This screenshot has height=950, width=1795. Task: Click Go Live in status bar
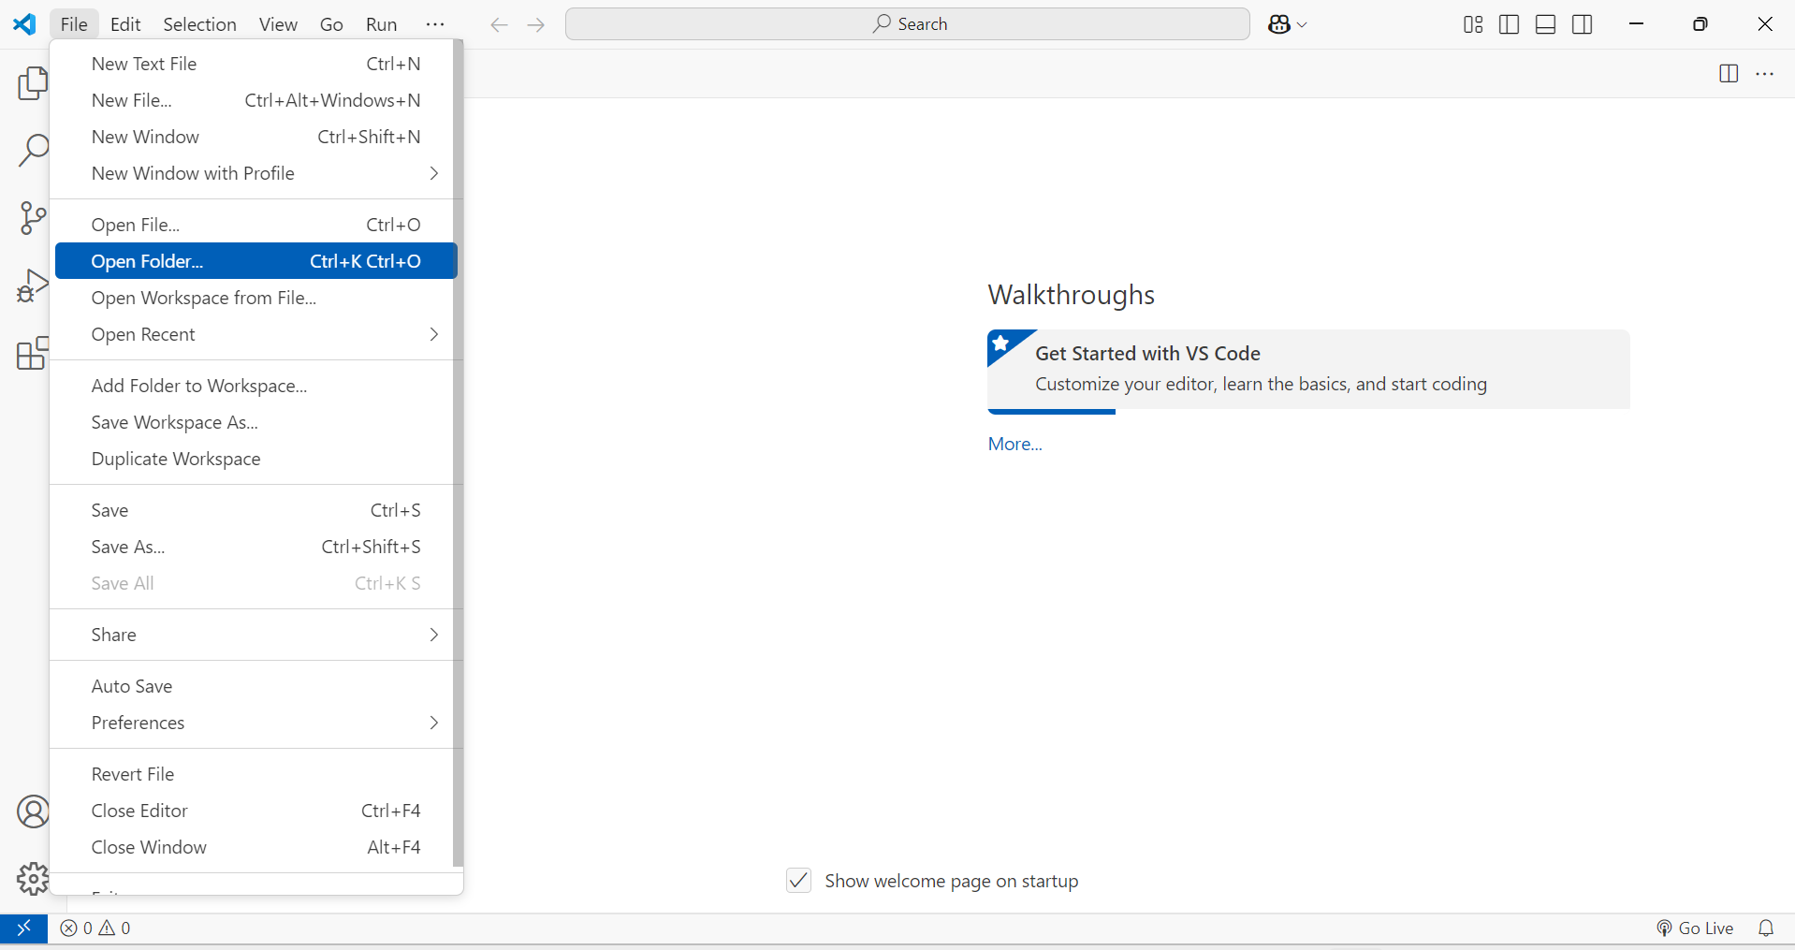pyautogui.click(x=1695, y=928)
